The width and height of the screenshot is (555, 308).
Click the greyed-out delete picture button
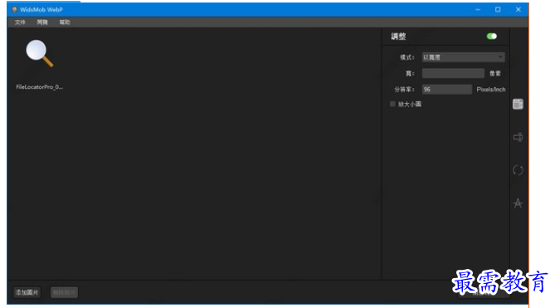(x=64, y=292)
